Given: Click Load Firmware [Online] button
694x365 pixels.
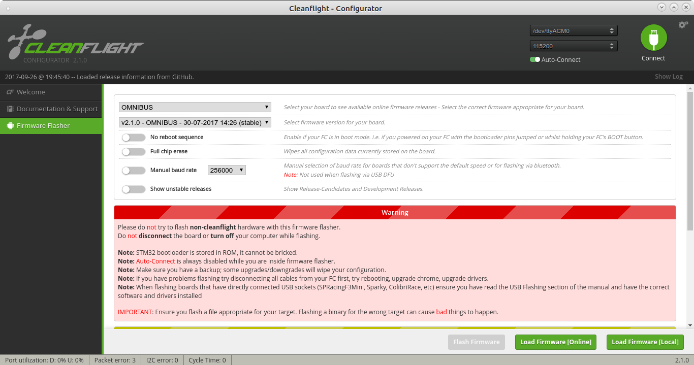Looking at the screenshot, I should [x=556, y=342].
